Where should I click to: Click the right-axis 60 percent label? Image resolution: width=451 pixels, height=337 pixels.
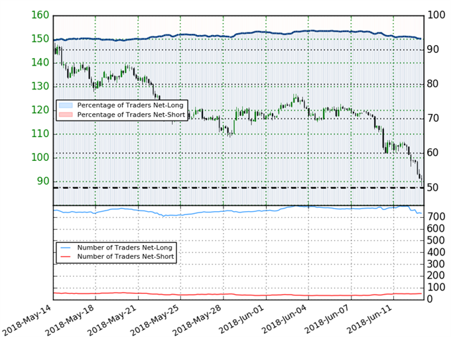point(432,153)
